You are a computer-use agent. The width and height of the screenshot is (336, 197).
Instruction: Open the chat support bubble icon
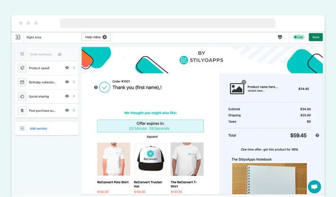(x=314, y=187)
